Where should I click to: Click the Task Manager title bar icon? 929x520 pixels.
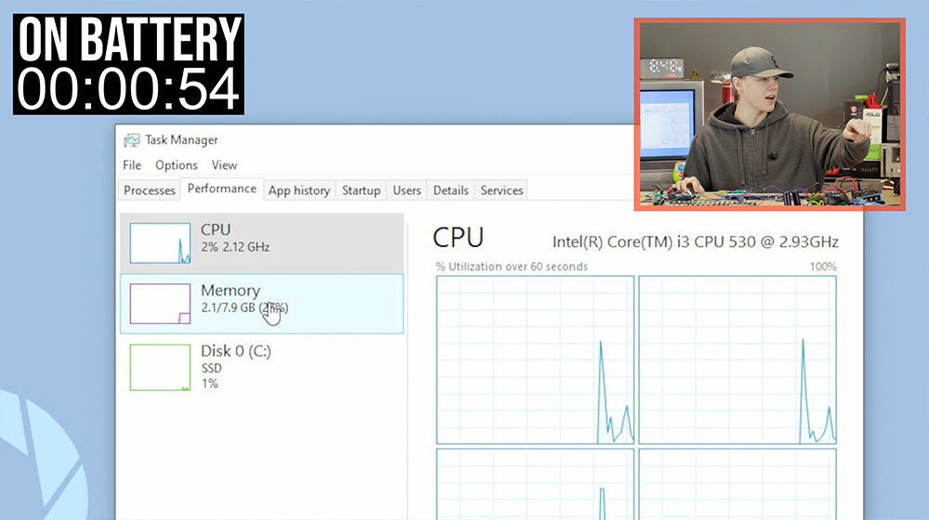(132, 140)
